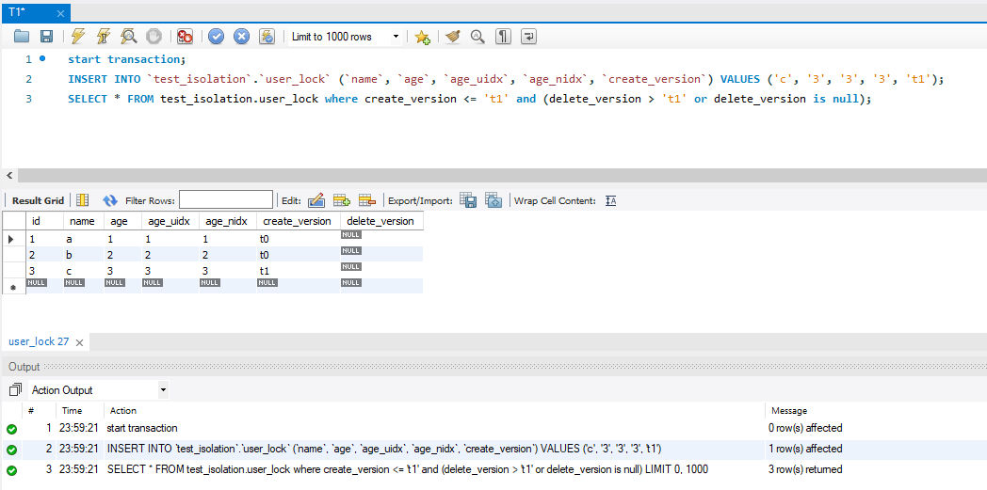
Task: Roll back the transaction with the X icon
Action: pos(242,37)
